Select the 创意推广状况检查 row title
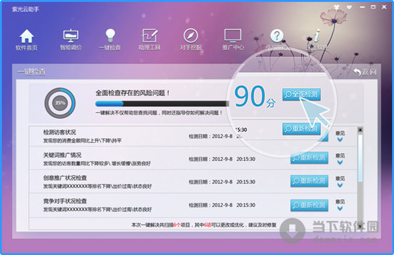 pos(65,178)
